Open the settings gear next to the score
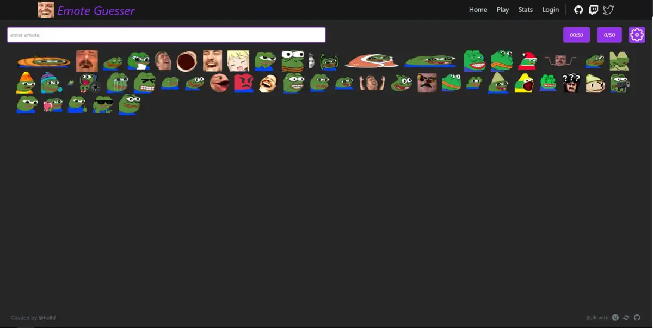The width and height of the screenshot is (653, 328). tap(637, 34)
